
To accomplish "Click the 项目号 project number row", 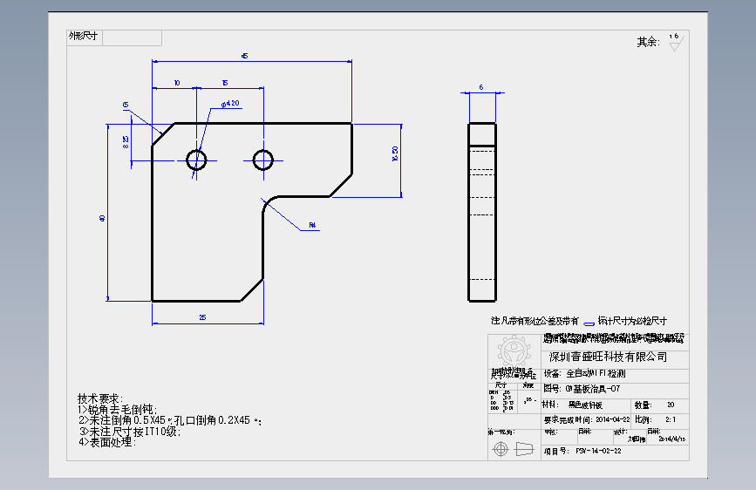I will coord(616,452).
